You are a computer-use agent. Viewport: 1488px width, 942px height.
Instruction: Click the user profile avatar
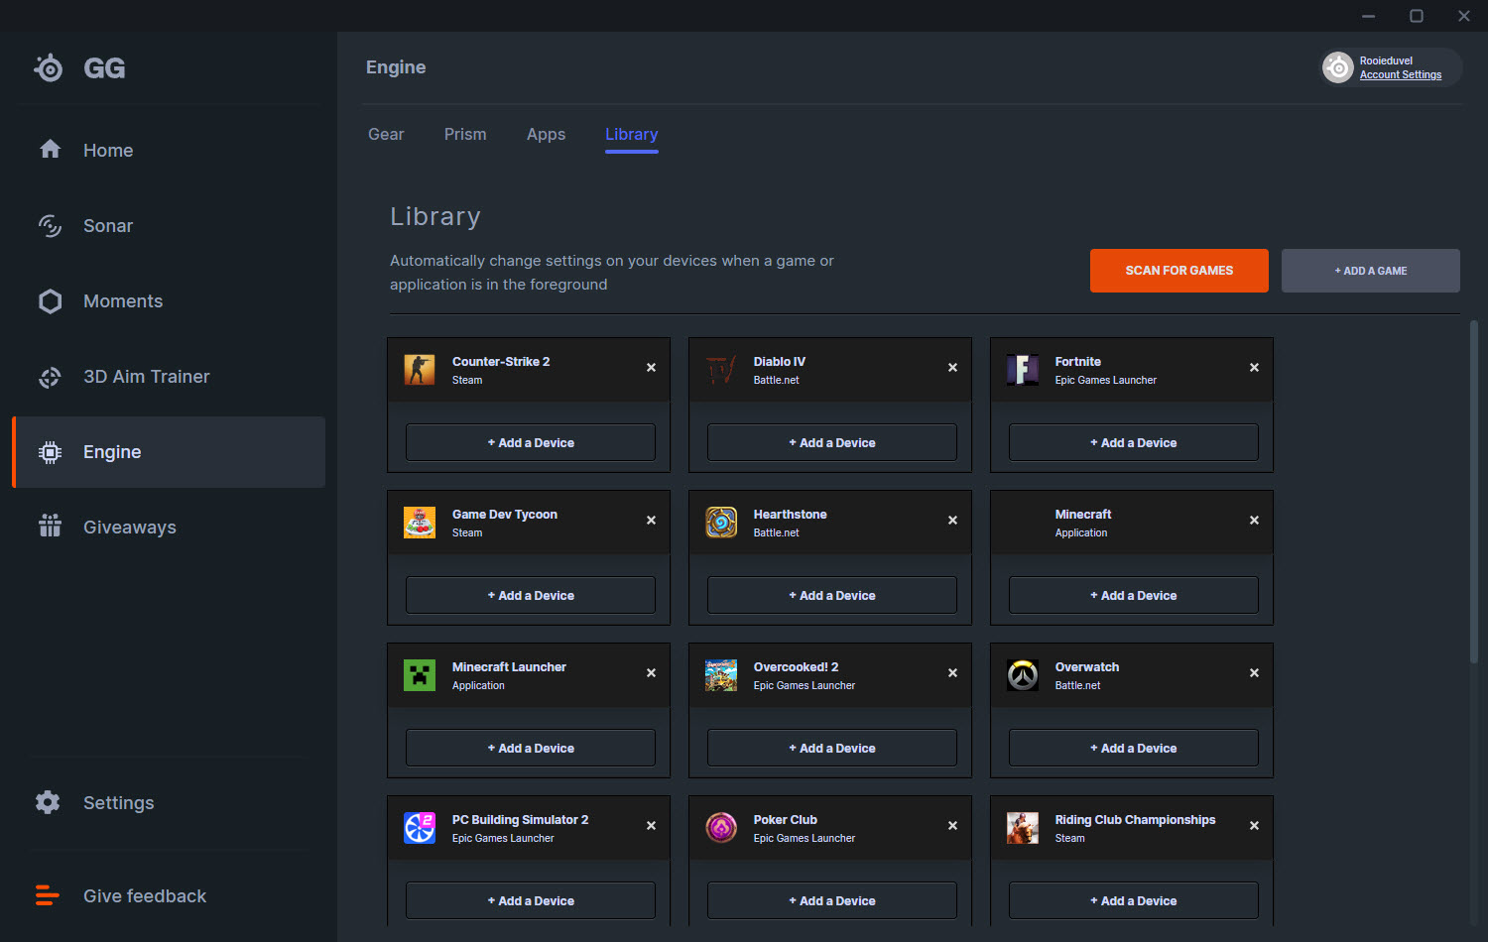click(x=1338, y=67)
